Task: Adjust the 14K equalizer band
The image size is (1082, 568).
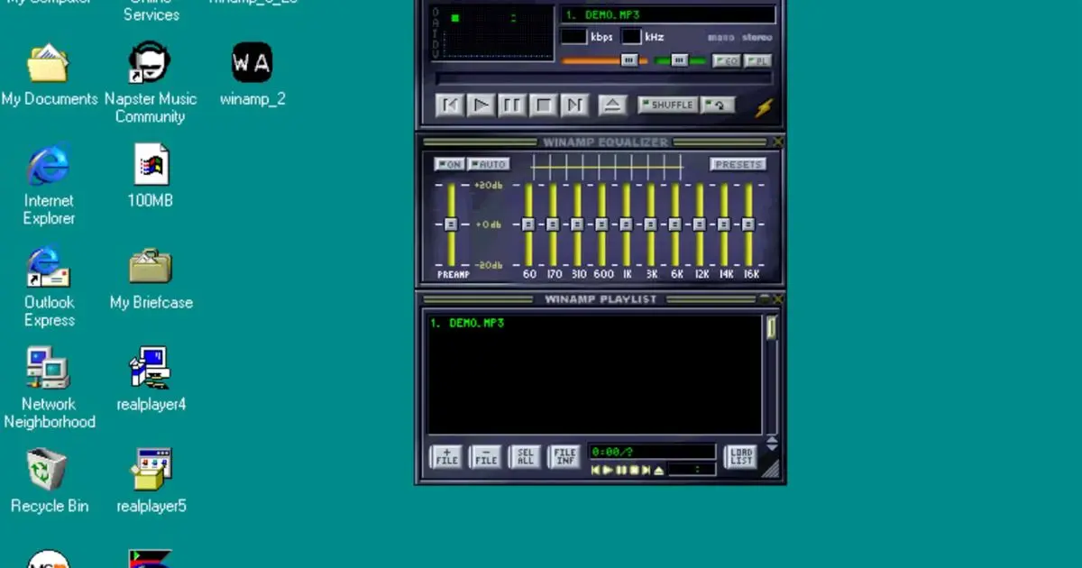Action: pyautogui.click(x=723, y=224)
